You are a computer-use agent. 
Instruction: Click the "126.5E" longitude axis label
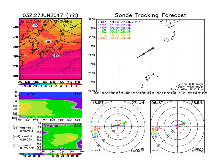pos(104,93)
